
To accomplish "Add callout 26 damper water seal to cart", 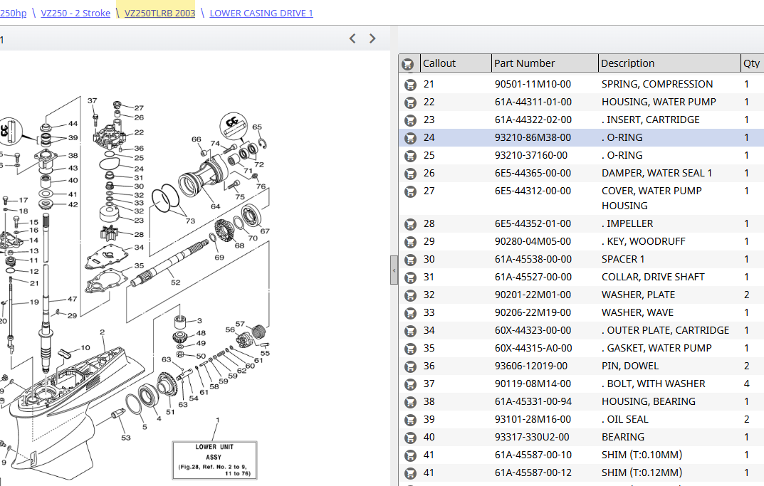I will pyautogui.click(x=410, y=174).
